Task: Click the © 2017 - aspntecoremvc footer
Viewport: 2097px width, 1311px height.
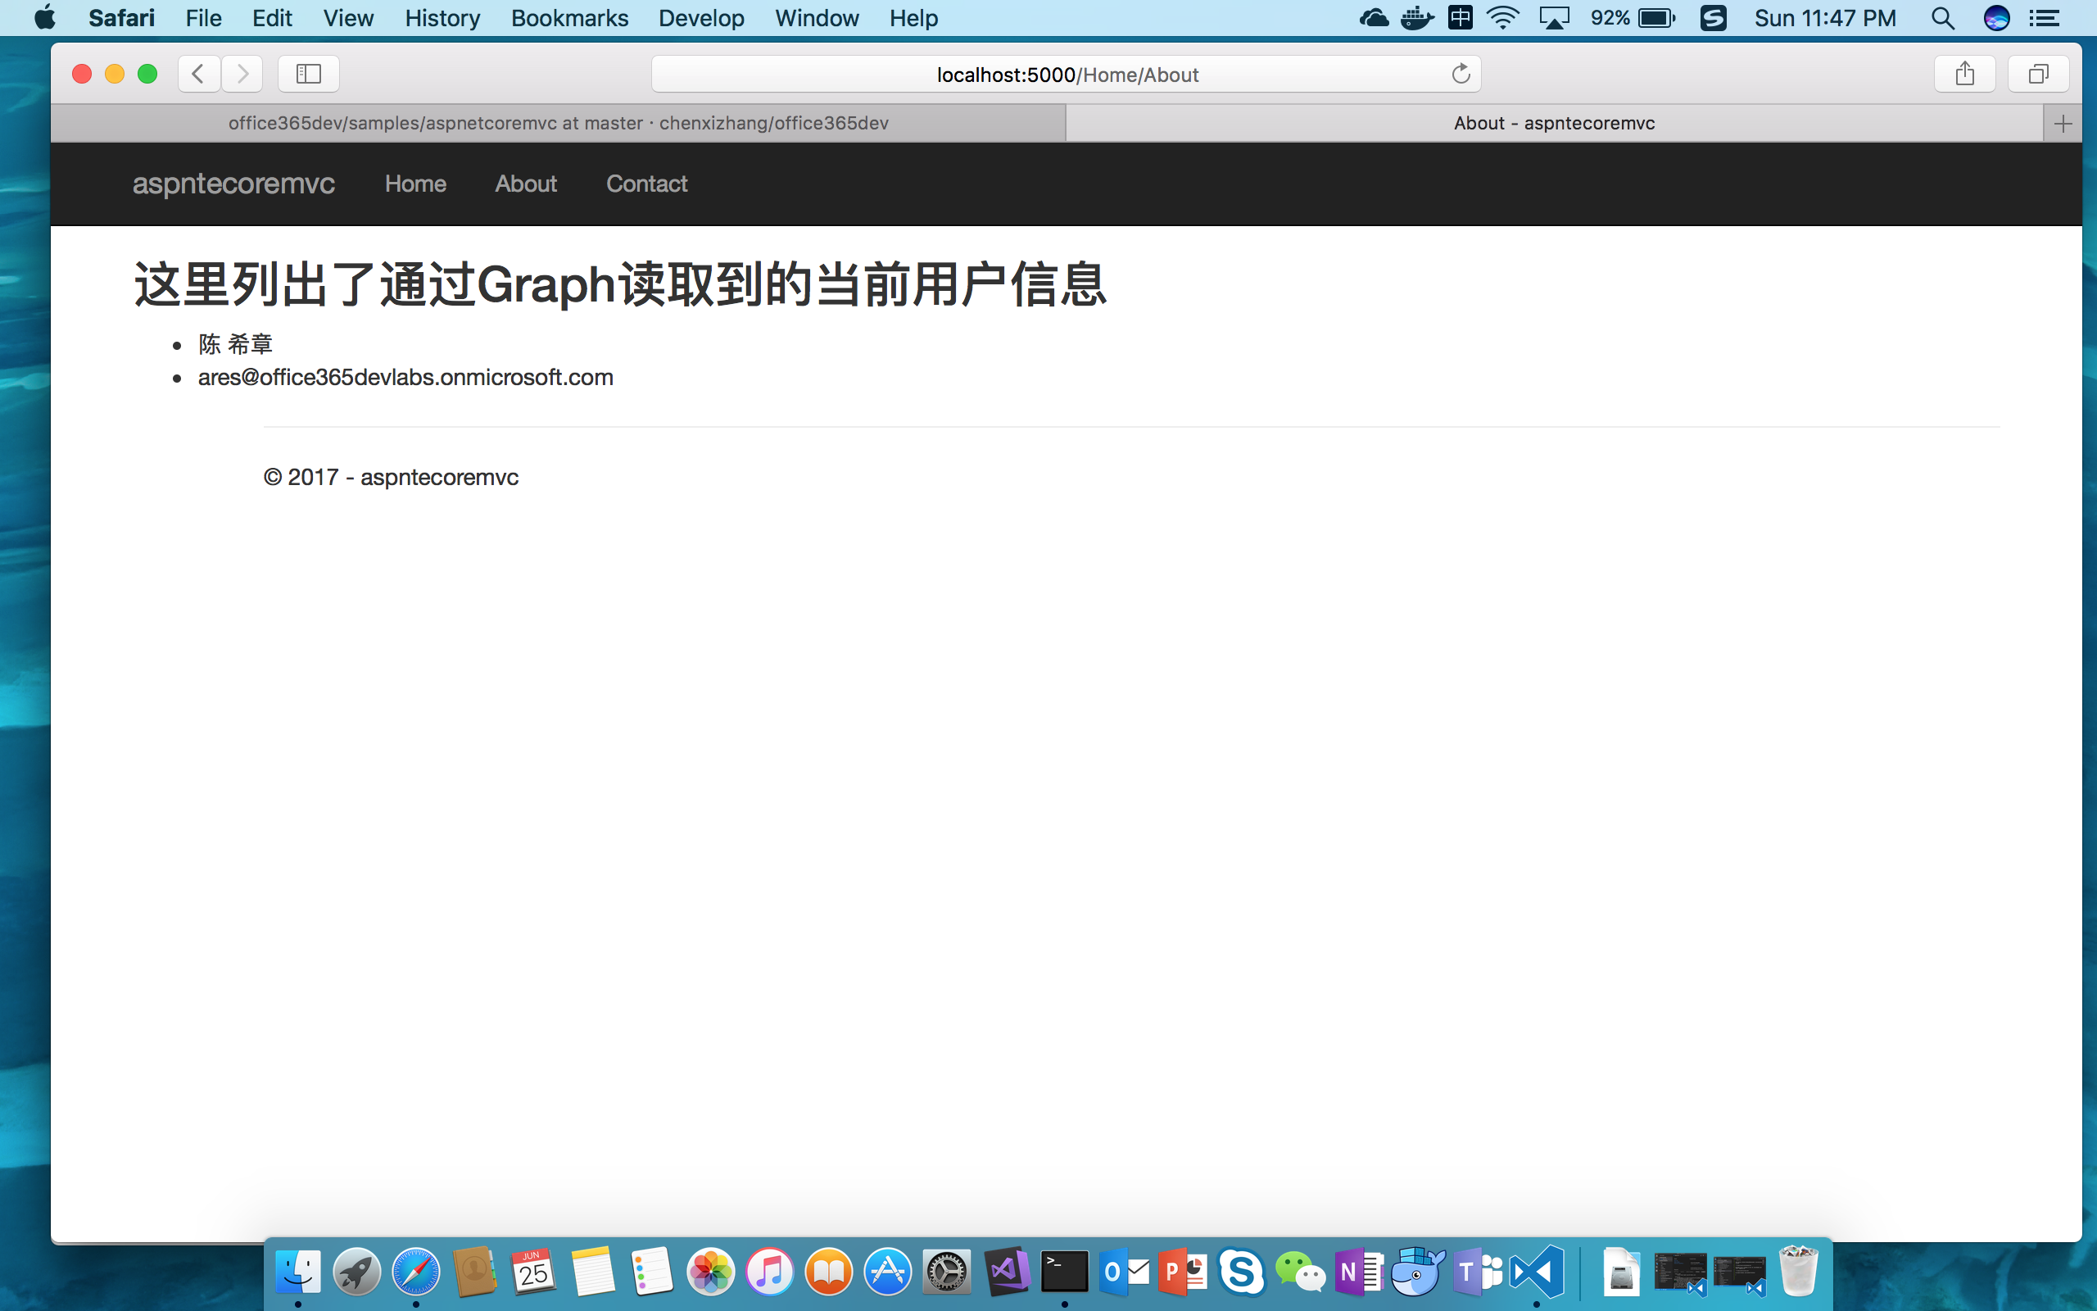Action: pos(391,477)
